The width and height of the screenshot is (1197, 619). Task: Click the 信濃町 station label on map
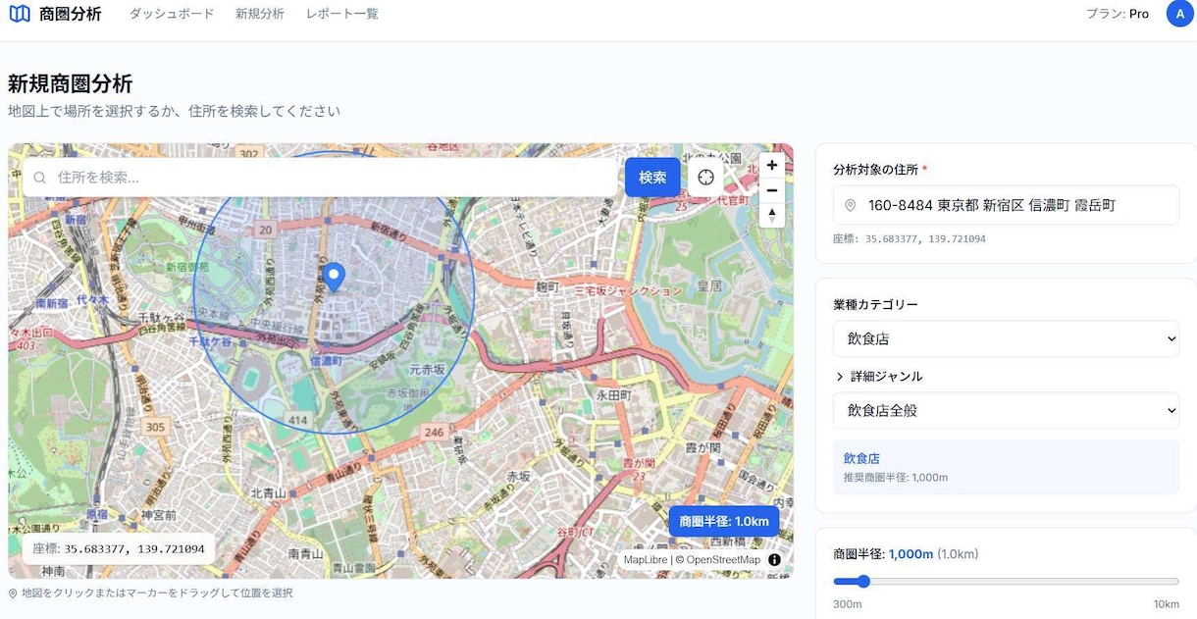pyautogui.click(x=326, y=361)
